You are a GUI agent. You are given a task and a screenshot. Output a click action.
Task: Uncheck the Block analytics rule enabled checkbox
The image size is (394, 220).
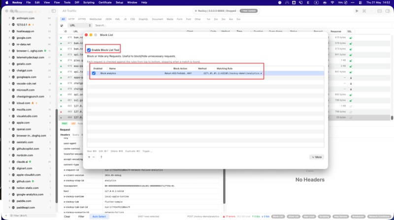click(x=94, y=73)
